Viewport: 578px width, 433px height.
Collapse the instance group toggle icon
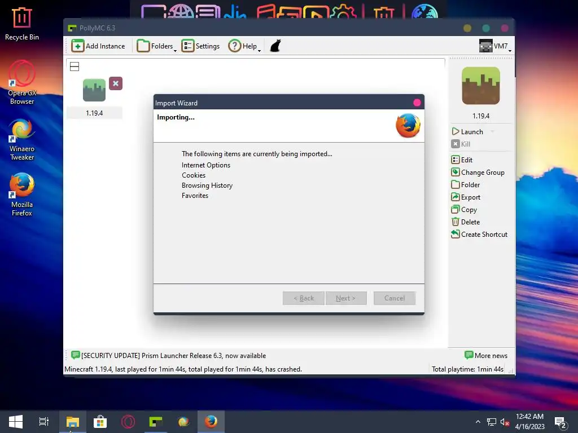point(75,67)
